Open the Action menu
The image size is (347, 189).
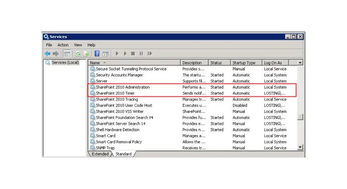coord(63,45)
